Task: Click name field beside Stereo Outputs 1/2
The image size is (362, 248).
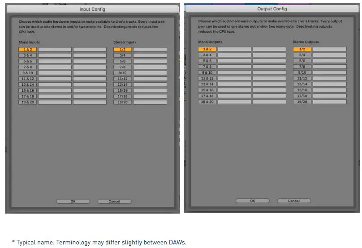Action: point(330,49)
